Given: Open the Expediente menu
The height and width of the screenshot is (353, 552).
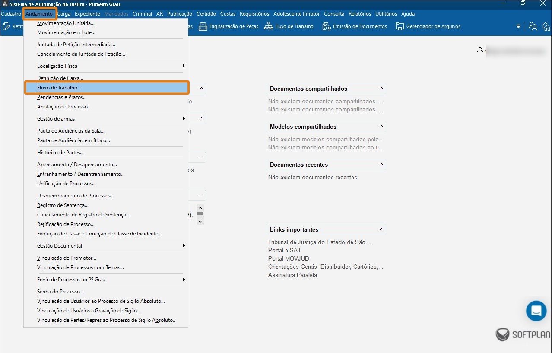Looking at the screenshot, I should pos(87,14).
